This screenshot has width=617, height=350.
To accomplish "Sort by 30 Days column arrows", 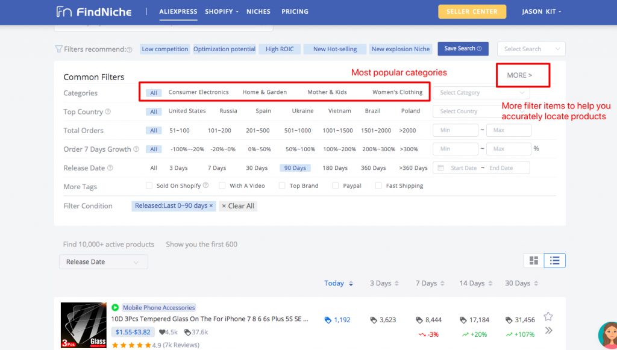I will click(x=536, y=284).
